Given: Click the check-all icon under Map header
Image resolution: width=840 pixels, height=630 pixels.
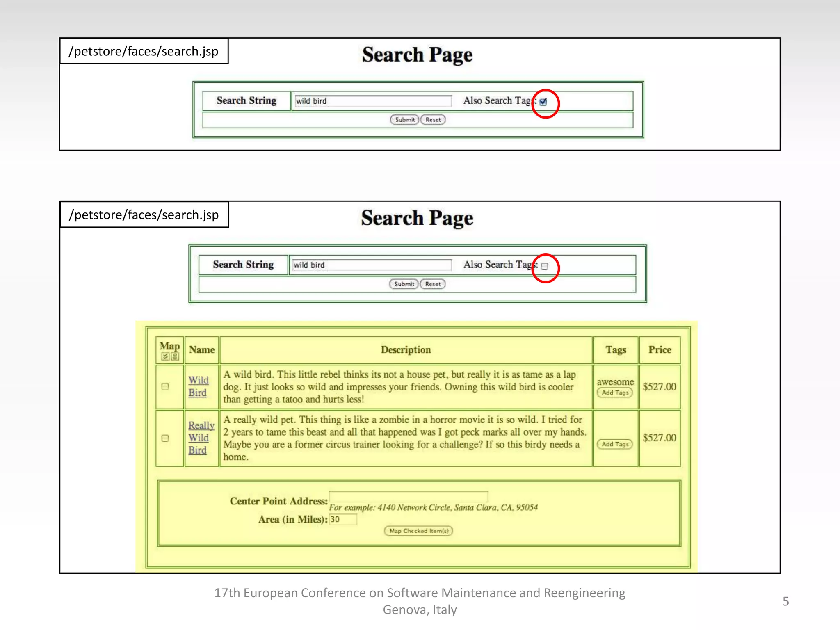Looking at the screenshot, I should 165,356.
